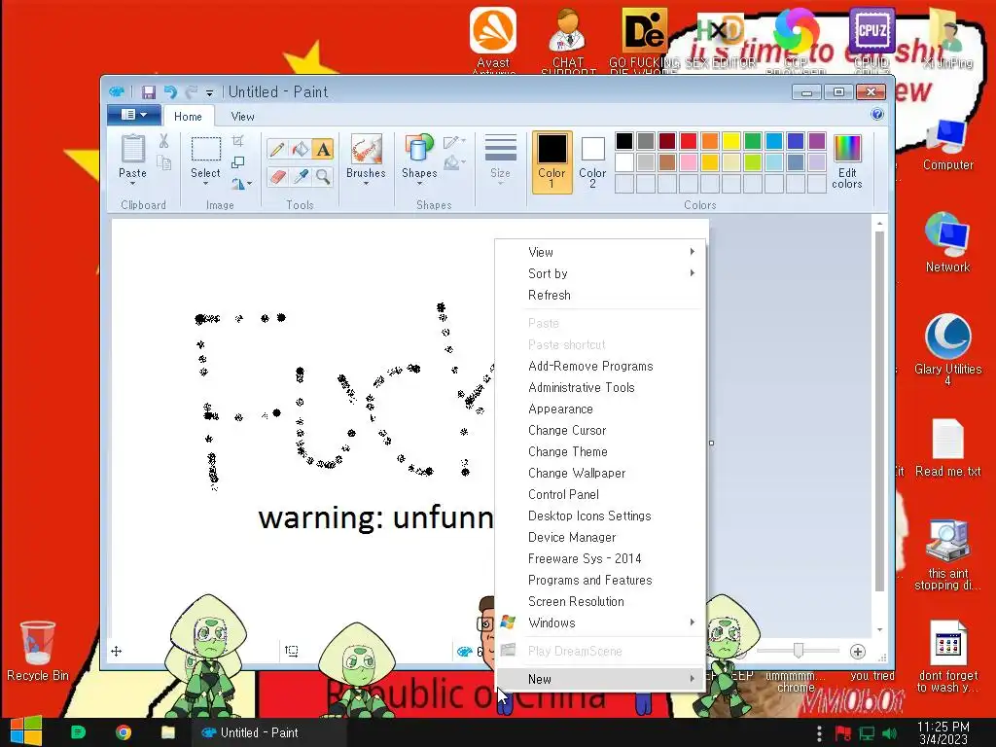The width and height of the screenshot is (996, 747).
Task: Select Color 1 button
Action: coord(551,161)
